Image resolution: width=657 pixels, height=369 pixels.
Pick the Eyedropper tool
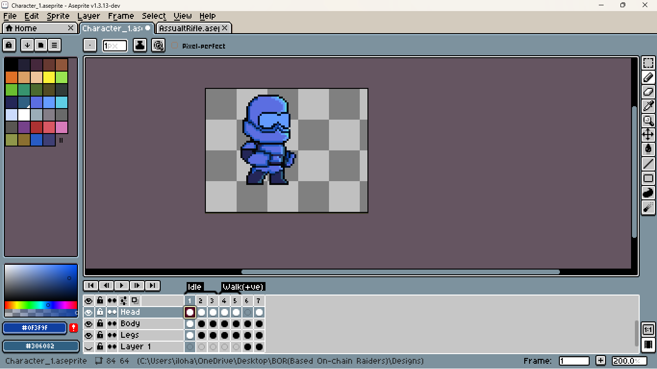click(x=648, y=106)
